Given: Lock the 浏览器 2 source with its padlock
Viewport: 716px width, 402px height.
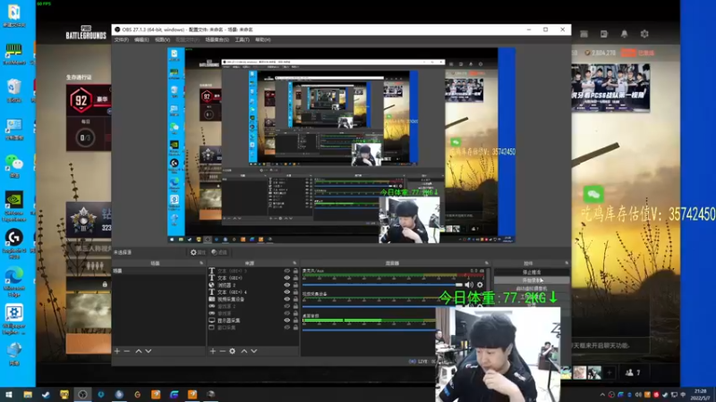Looking at the screenshot, I should [x=295, y=285].
